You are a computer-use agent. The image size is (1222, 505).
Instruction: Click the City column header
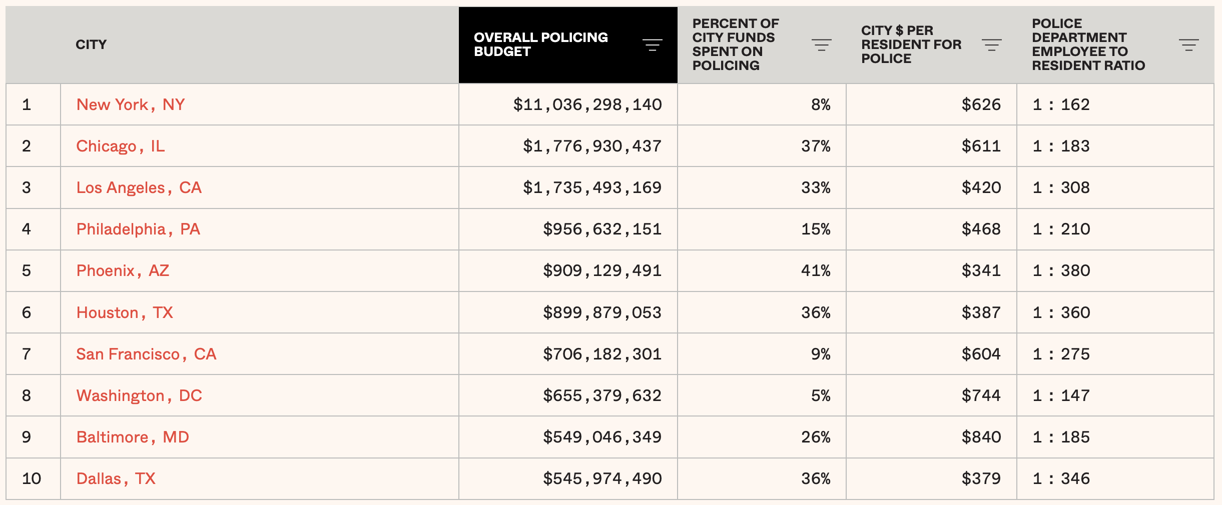click(91, 44)
